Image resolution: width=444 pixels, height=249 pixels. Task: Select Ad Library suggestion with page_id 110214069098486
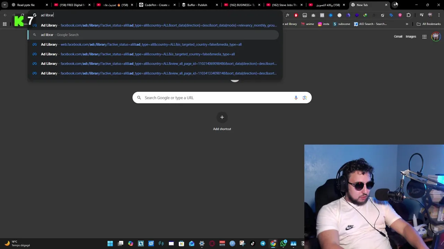coord(153,64)
